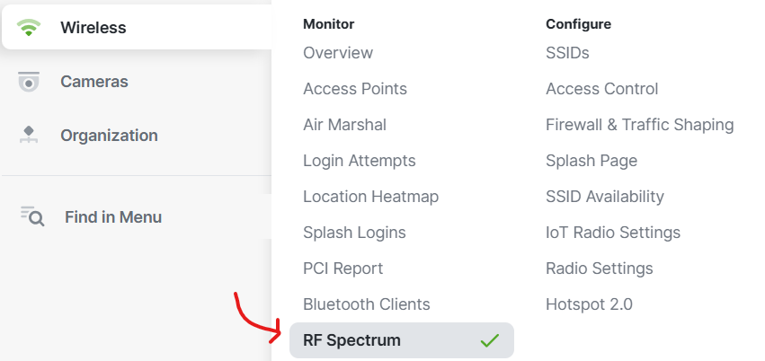Viewport: 765px width, 361px height.
Task: Click the green Wi-Fi Wireless icon
Action: point(29,27)
